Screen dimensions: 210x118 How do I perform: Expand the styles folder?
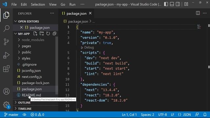coord(19,58)
